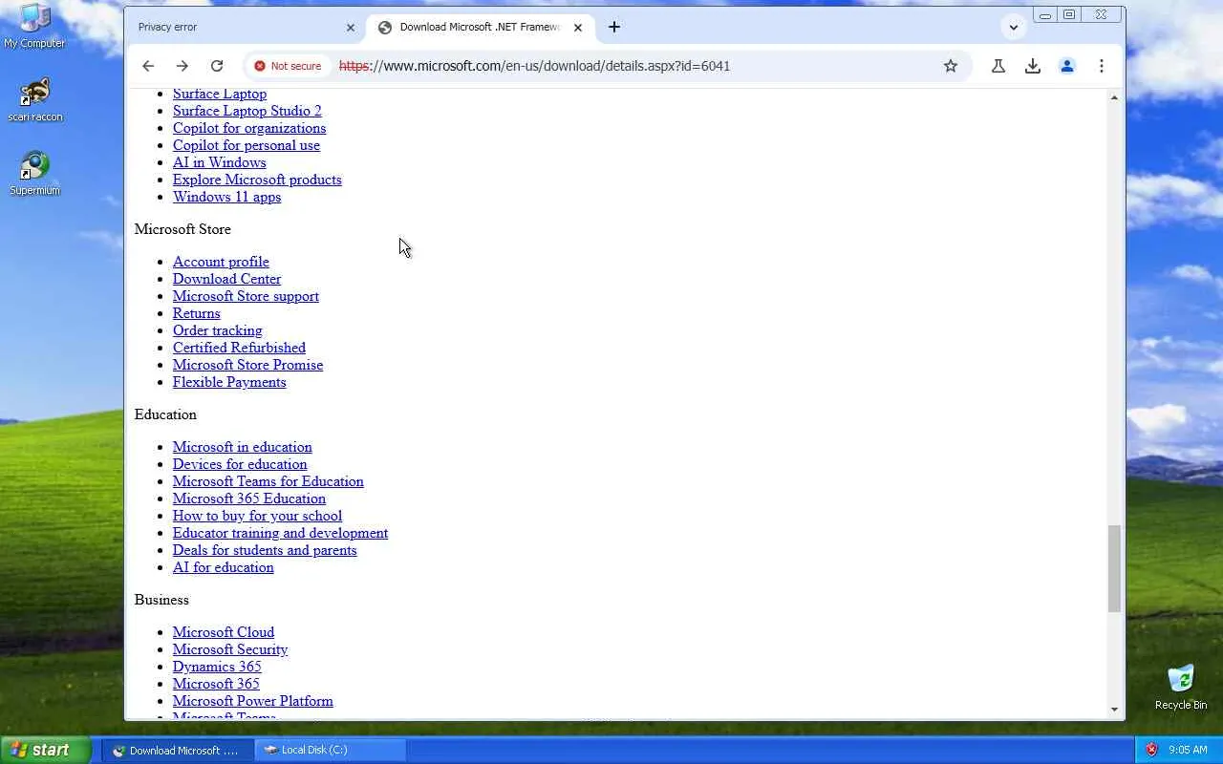The width and height of the screenshot is (1223, 764).
Task: Expand the tab search dropdown arrow
Action: (x=1014, y=27)
